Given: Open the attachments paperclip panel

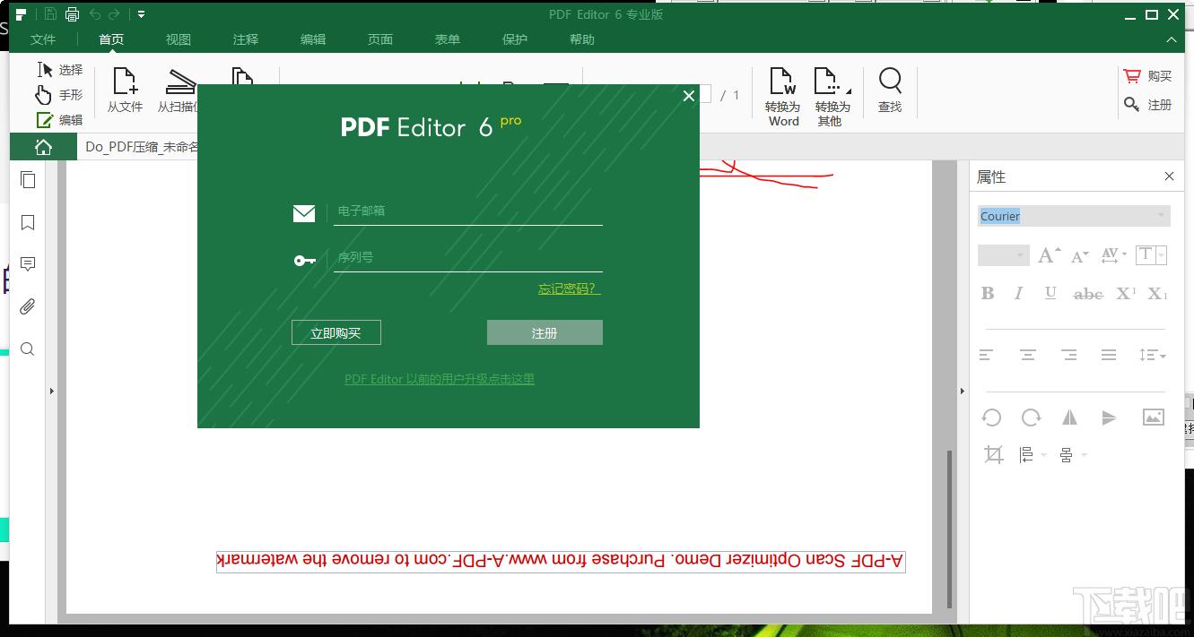Looking at the screenshot, I should point(28,307).
